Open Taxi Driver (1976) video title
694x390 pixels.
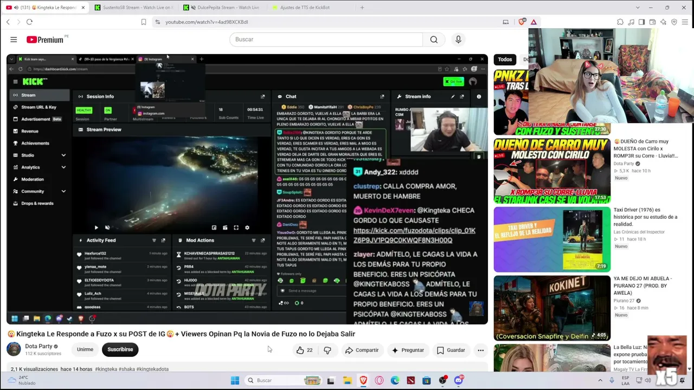645,217
